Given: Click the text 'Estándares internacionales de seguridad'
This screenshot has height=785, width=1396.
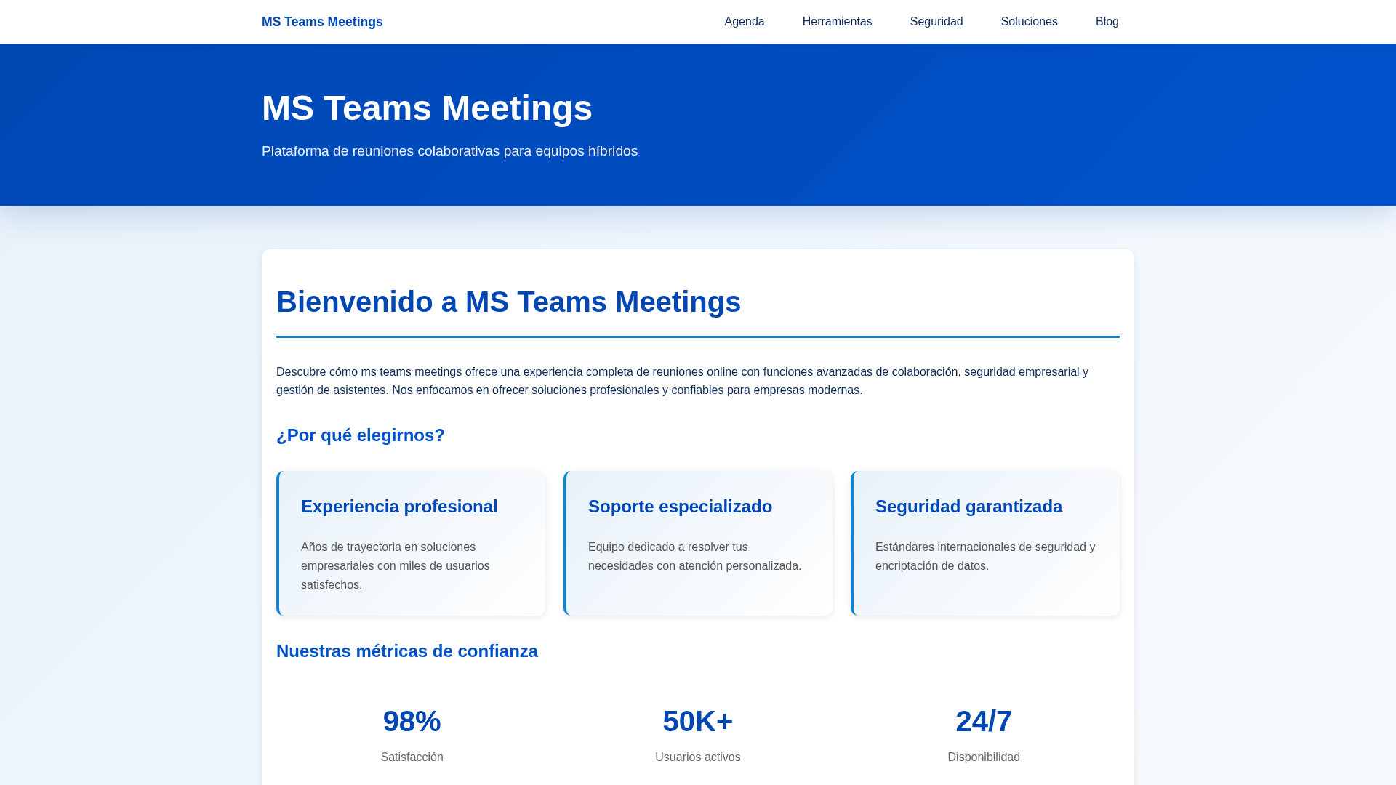Looking at the screenshot, I should click(x=979, y=547).
